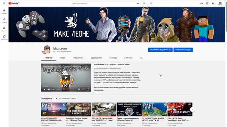Click the featured video progress bar

pyautogui.click(x=66, y=87)
